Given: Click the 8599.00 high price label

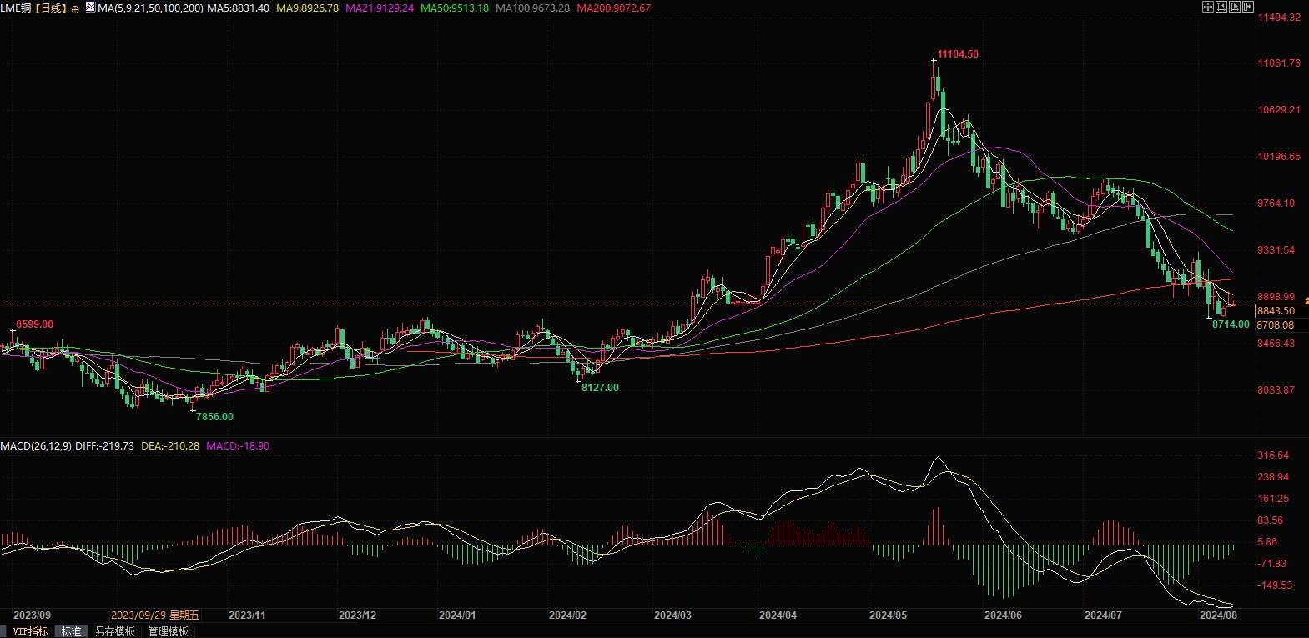Looking at the screenshot, I should [x=35, y=324].
